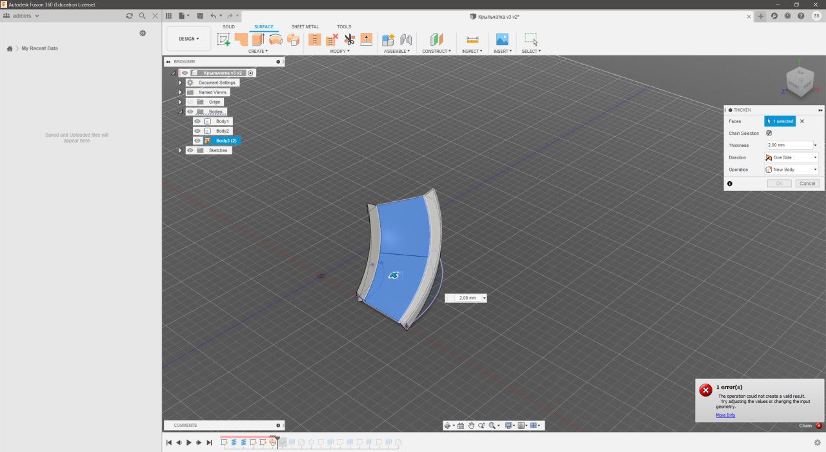Toggle visibility of the Крыльчатка v3 v2 root component
This screenshot has width=826, height=452.
[185, 73]
